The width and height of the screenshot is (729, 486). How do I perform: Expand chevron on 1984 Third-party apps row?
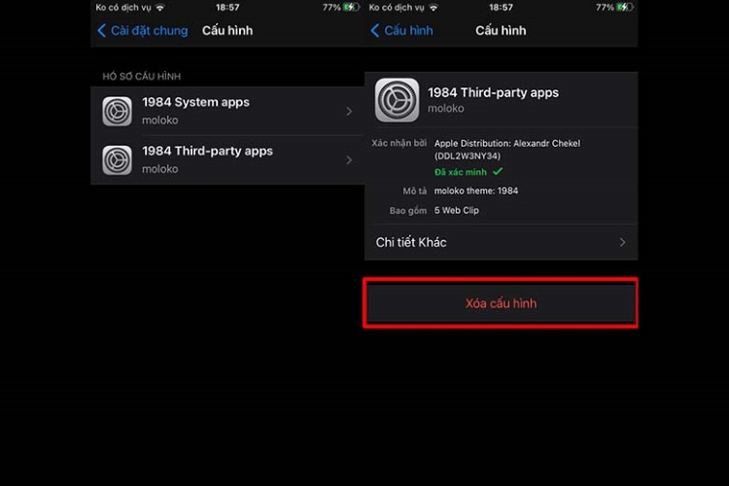pyautogui.click(x=349, y=160)
